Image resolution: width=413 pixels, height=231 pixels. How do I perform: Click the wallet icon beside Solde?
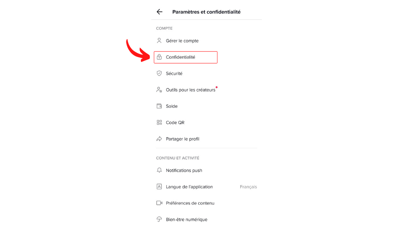pos(159,106)
